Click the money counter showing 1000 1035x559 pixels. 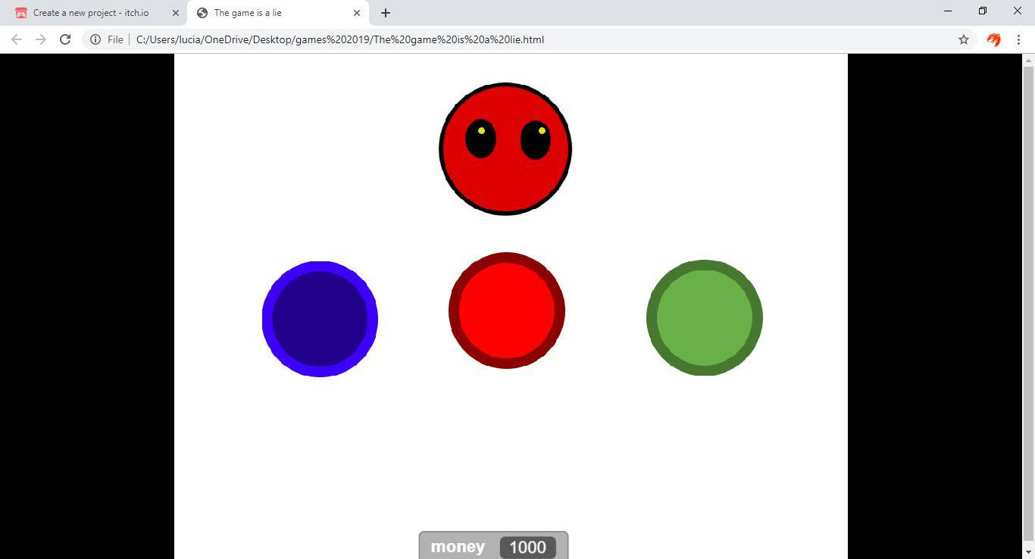point(493,546)
